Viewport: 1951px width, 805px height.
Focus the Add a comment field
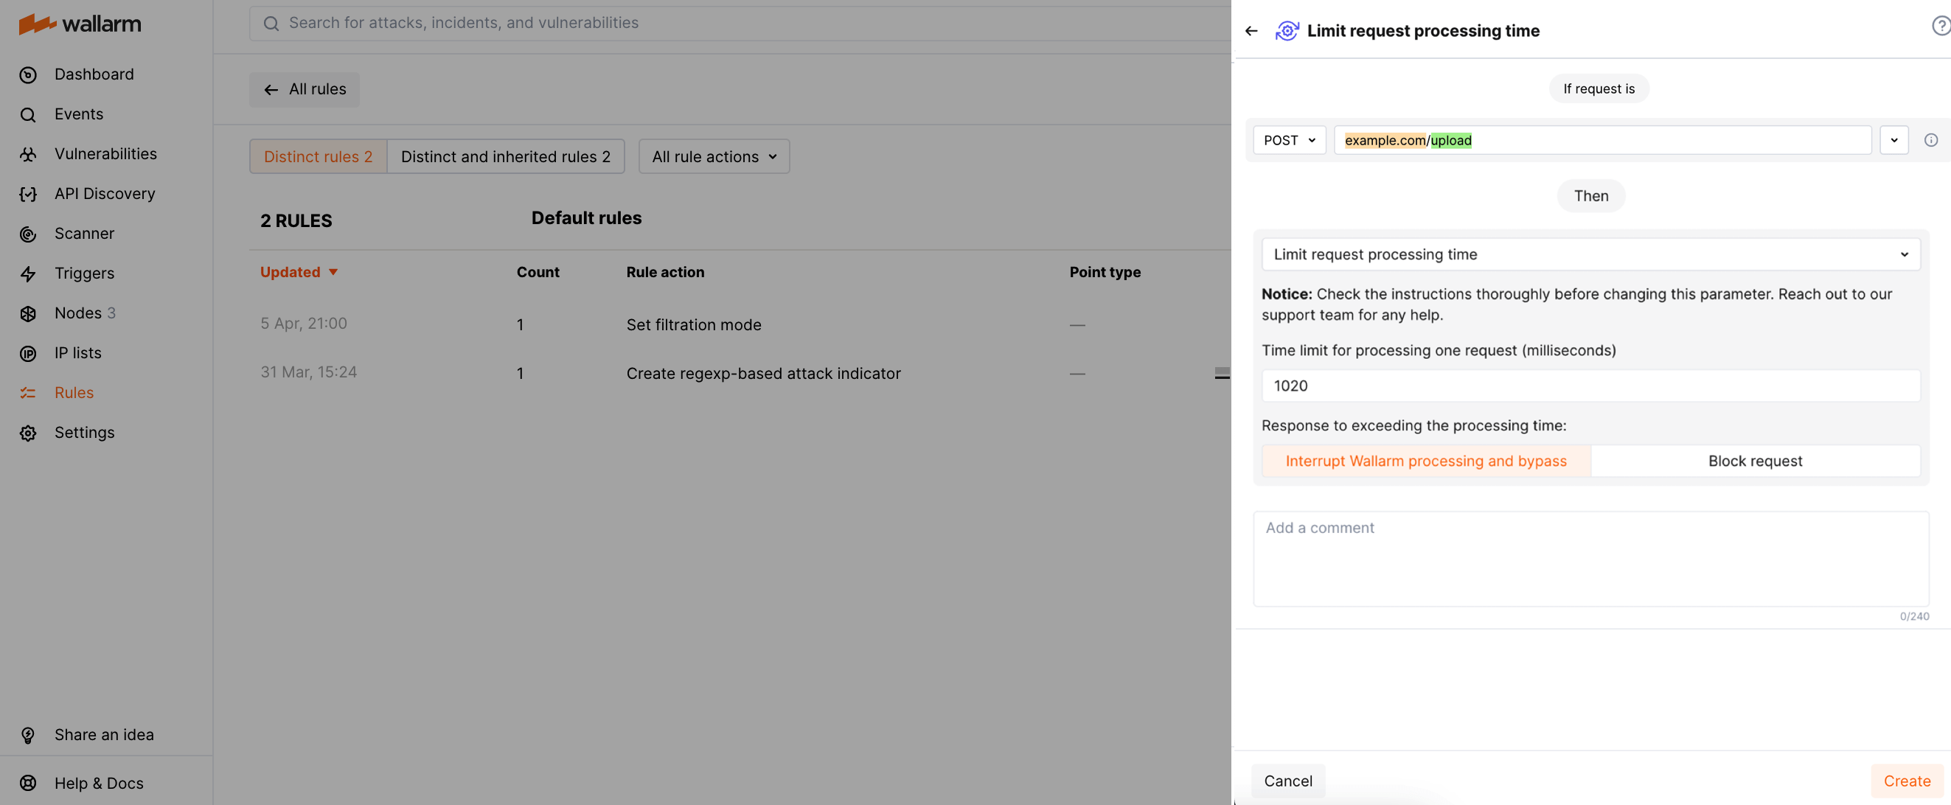1589,559
